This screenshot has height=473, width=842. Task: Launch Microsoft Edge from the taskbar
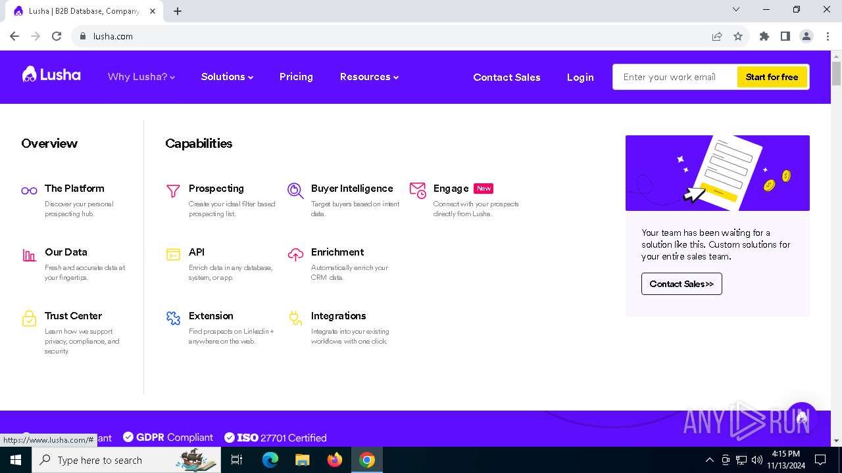[270, 460]
